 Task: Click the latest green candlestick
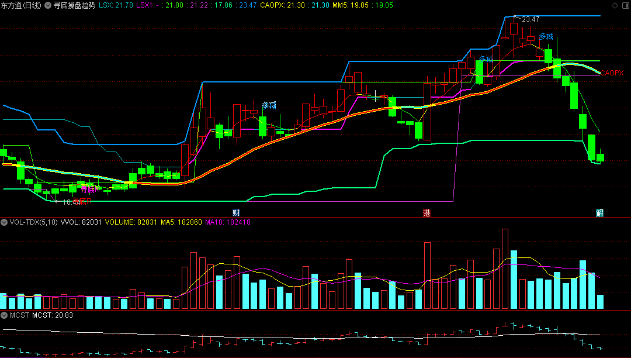tap(600, 157)
